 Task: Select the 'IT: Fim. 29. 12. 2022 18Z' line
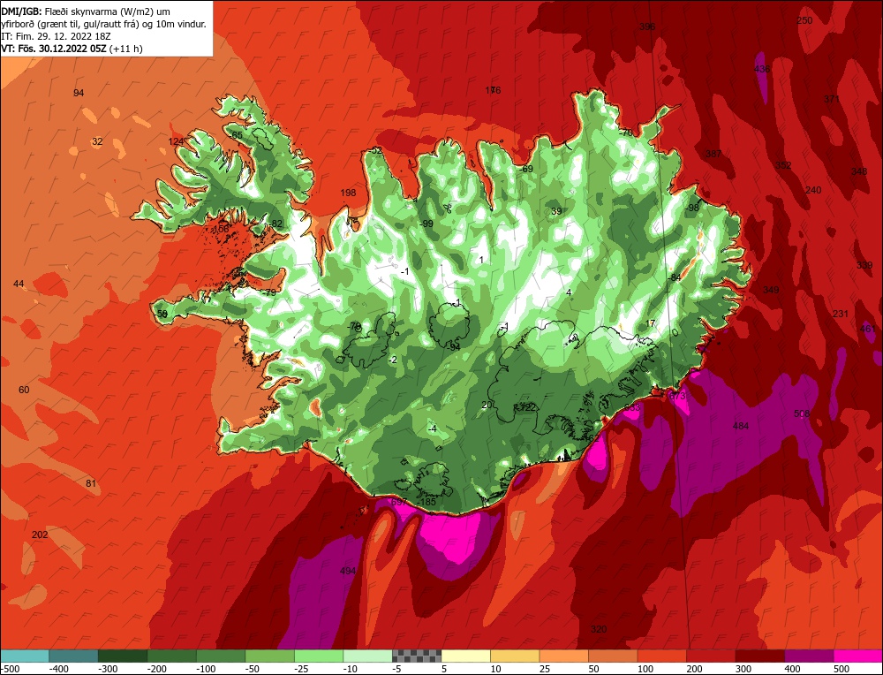pos(56,36)
